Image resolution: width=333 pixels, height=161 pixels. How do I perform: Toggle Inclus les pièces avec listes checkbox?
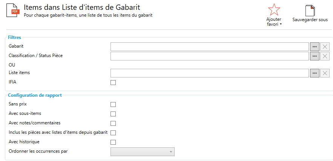[x=113, y=133]
